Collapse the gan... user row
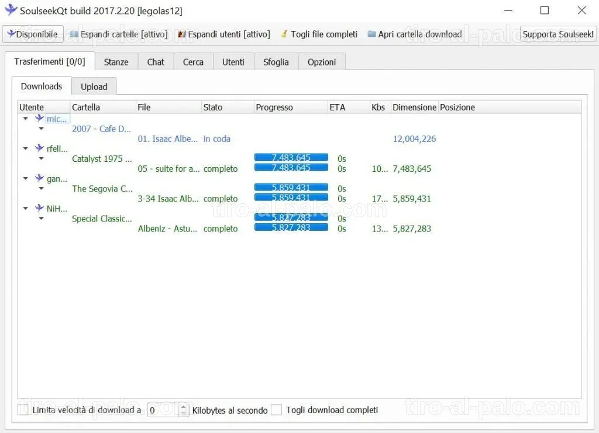Image resolution: width=599 pixels, height=433 pixels. [26, 178]
